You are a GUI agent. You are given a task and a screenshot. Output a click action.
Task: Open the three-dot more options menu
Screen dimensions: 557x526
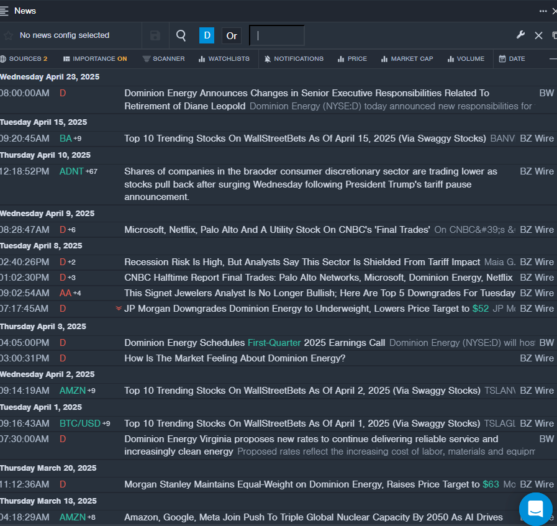(543, 11)
